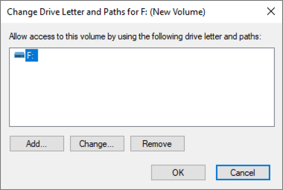Click Remove to delete drive letter

(157, 144)
